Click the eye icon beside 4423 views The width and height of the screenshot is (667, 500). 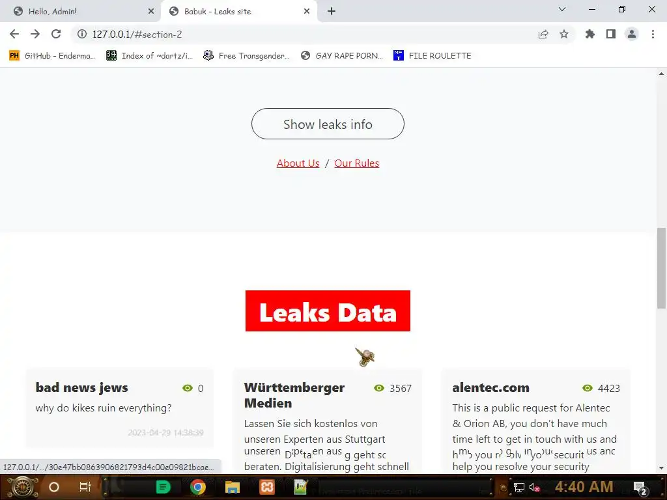tap(587, 388)
